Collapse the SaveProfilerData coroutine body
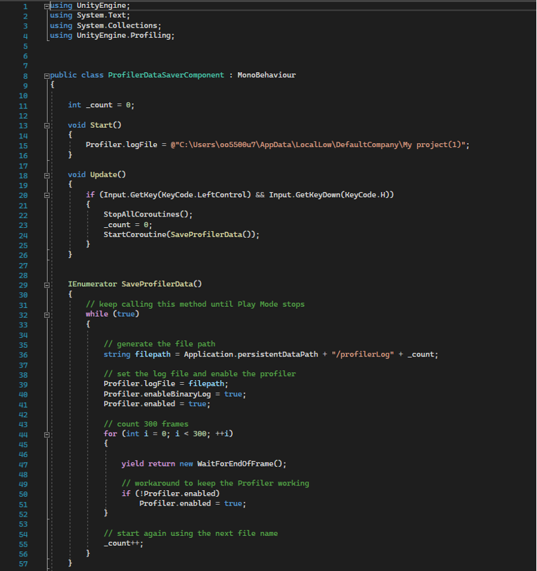The image size is (537, 571). (x=45, y=284)
